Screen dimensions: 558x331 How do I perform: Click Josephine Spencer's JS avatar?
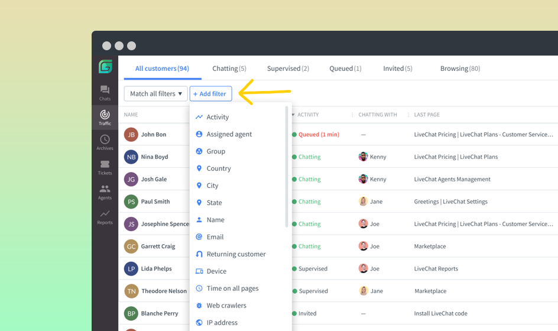click(131, 224)
